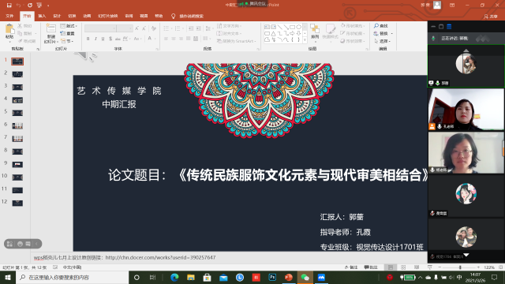Click the Increase Font Size icon
Screen dimensions: 505x284
[137, 28]
